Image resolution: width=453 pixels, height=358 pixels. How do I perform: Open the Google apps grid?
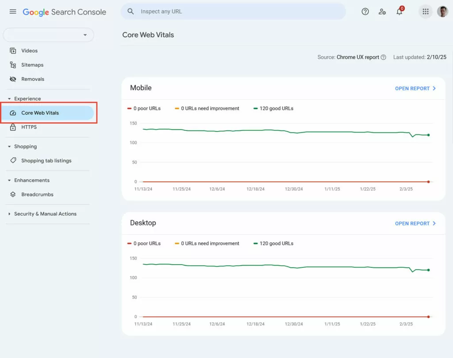point(426,11)
